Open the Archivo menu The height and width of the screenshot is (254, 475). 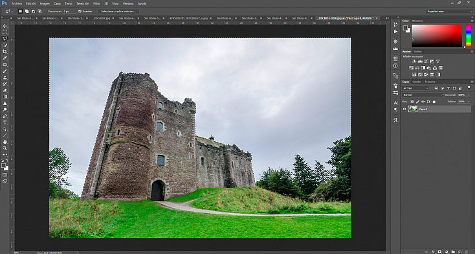pos(17,4)
